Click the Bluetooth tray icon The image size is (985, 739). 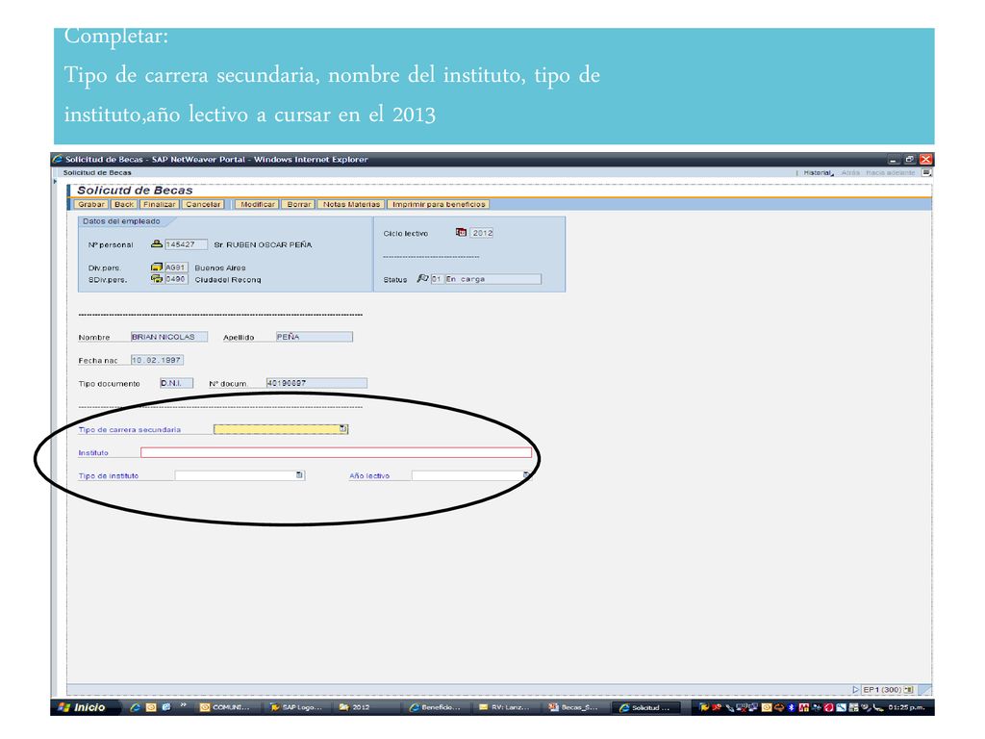pyautogui.click(x=792, y=707)
